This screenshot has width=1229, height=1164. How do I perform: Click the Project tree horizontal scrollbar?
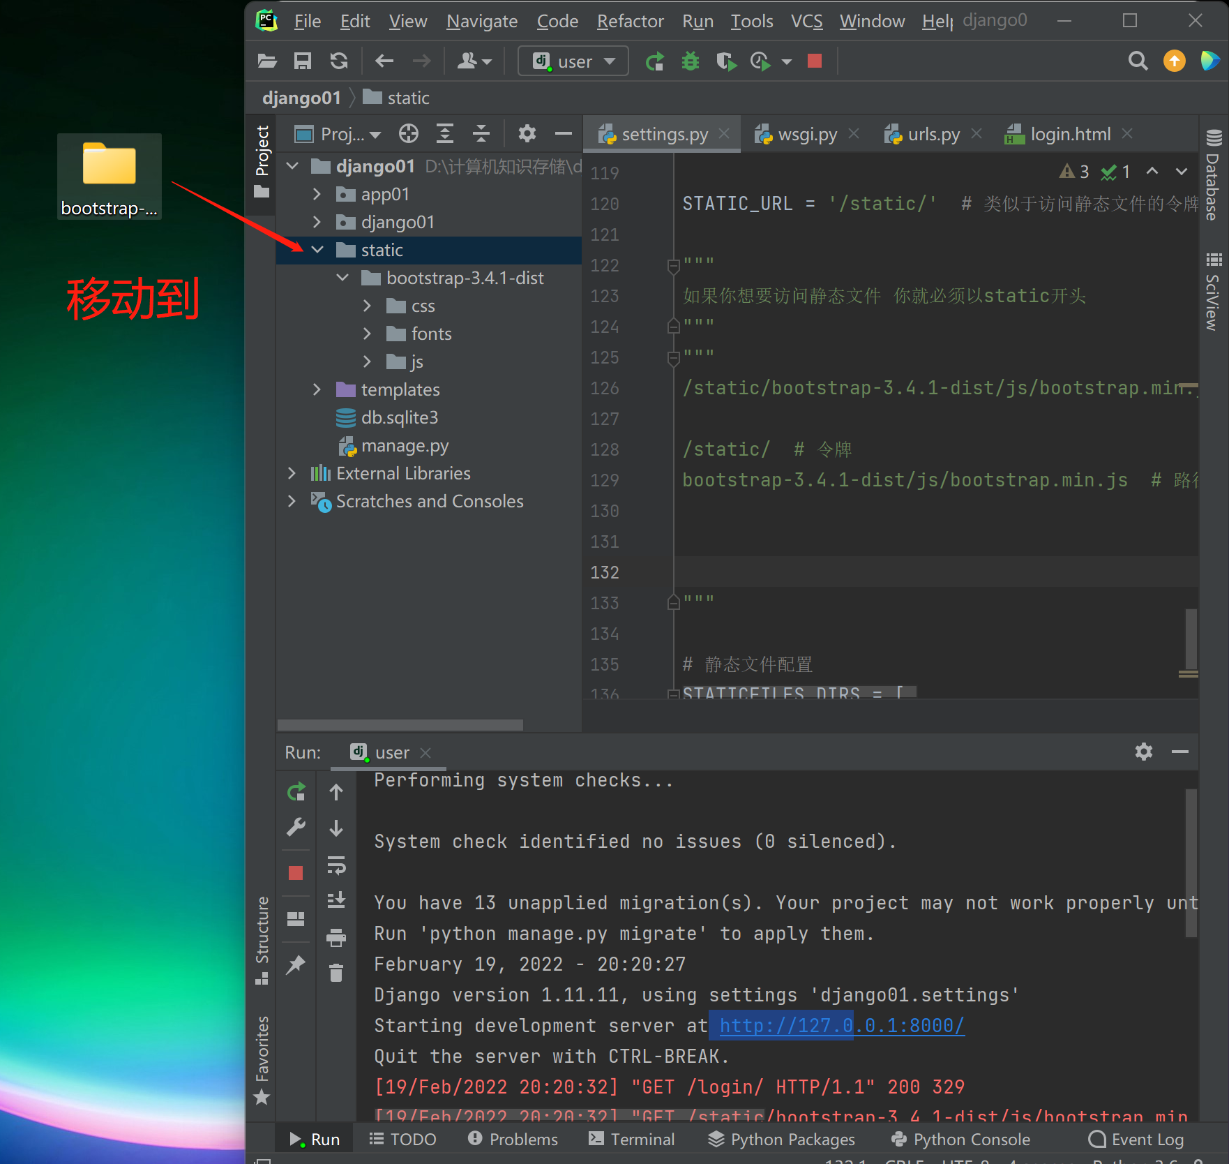[400, 724]
